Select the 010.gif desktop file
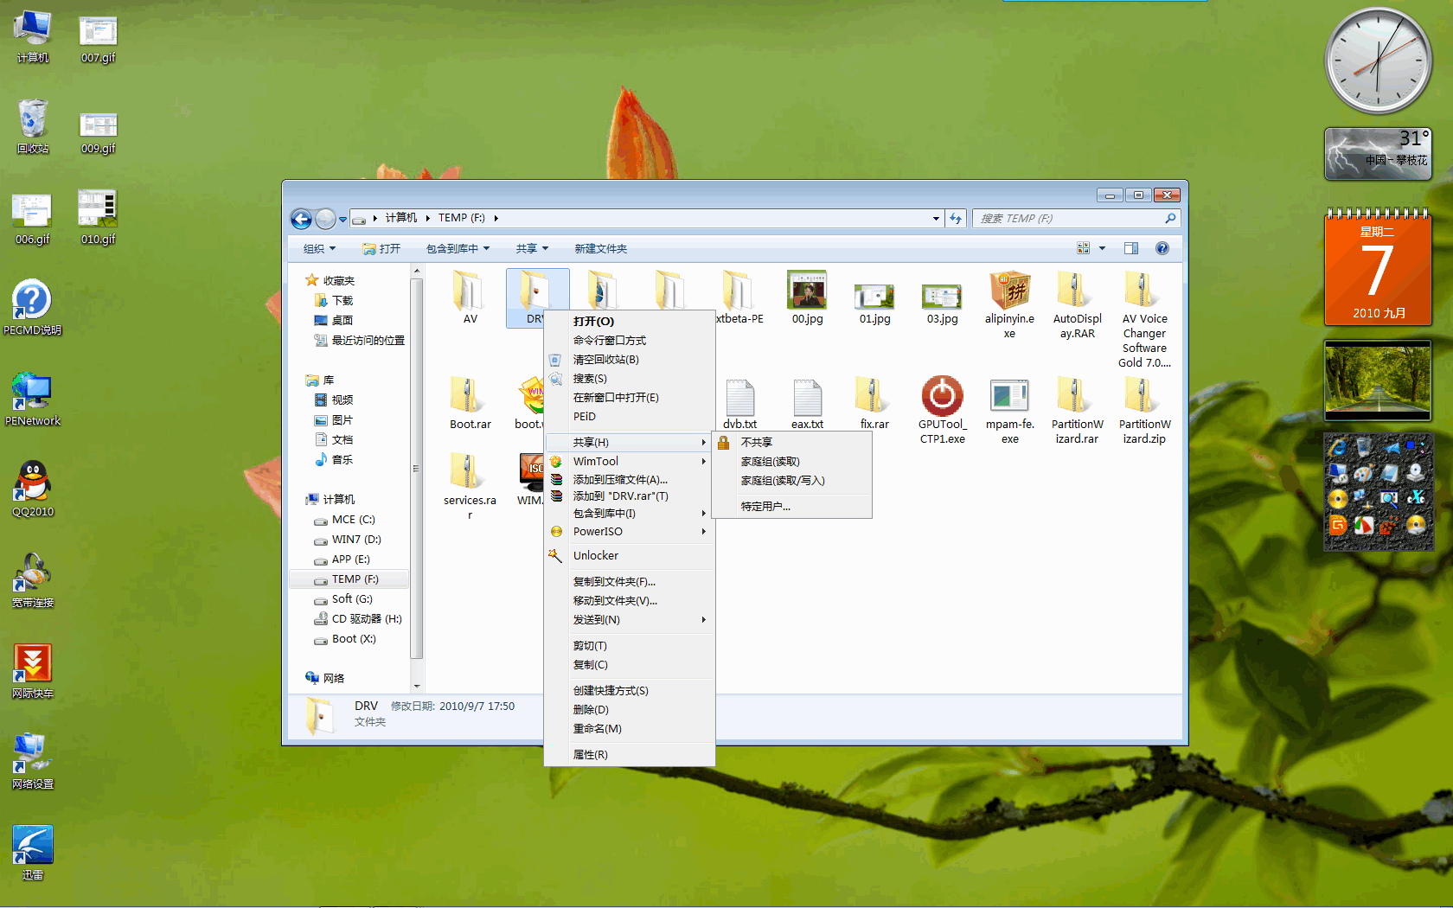 tap(98, 218)
